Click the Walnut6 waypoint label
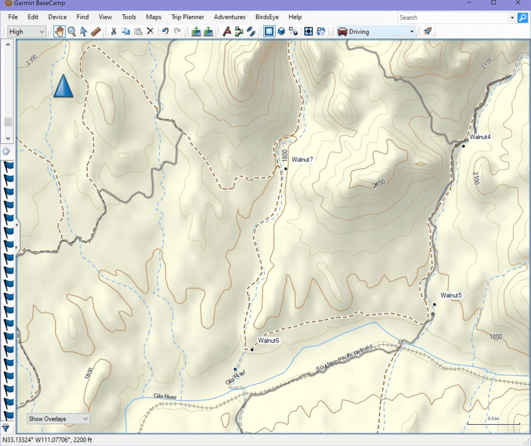The image size is (531, 446). tap(269, 340)
